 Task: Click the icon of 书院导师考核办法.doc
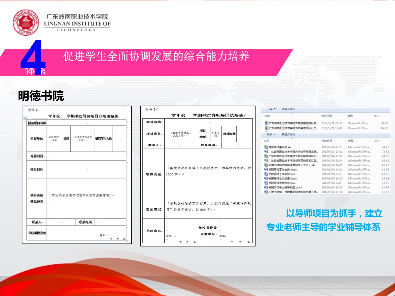click(x=266, y=183)
